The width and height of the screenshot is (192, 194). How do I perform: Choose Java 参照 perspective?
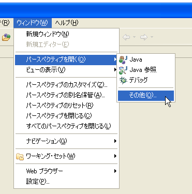point(146,70)
